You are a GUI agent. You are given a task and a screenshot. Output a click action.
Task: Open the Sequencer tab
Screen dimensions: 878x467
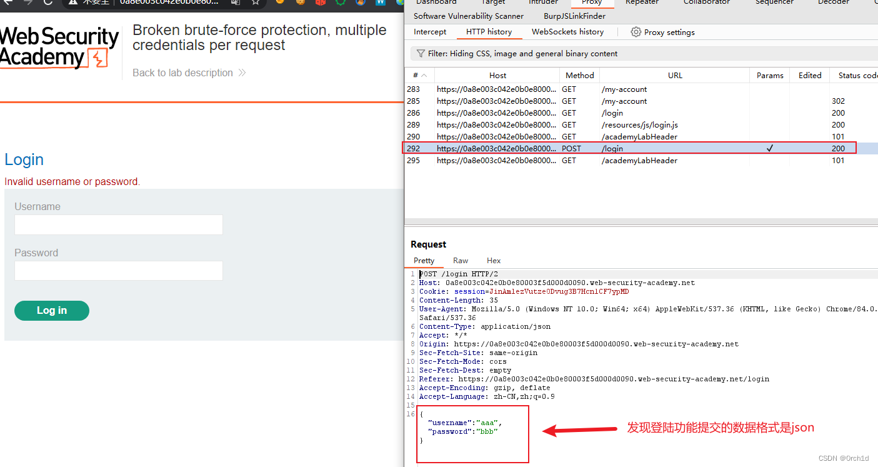coord(774,3)
